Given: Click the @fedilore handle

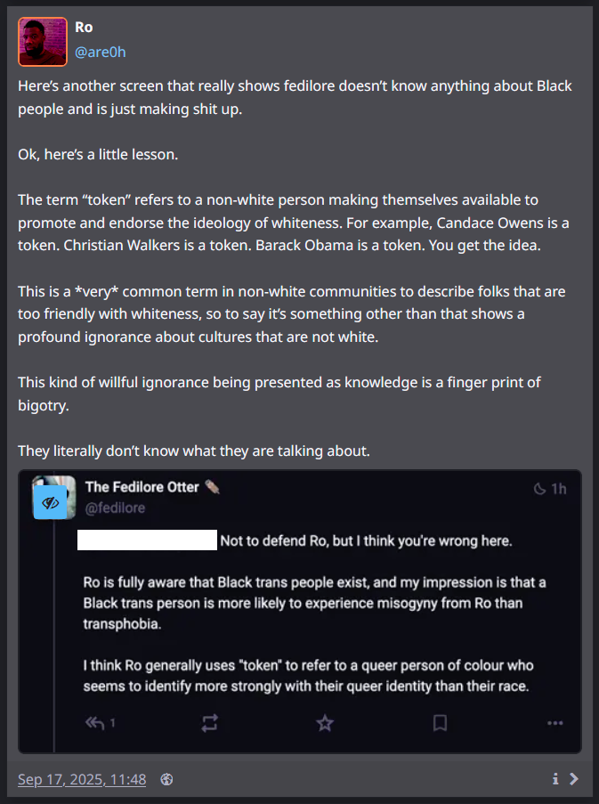Looking at the screenshot, I should [115, 508].
